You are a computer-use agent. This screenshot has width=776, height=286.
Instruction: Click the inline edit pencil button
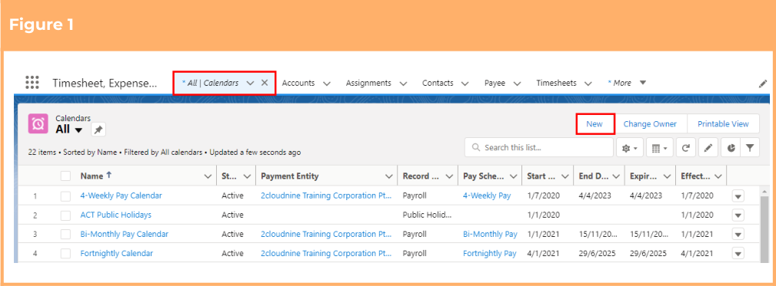[708, 148]
